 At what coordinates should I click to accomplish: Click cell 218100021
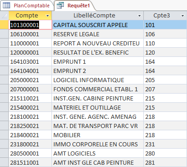point(30,117)
